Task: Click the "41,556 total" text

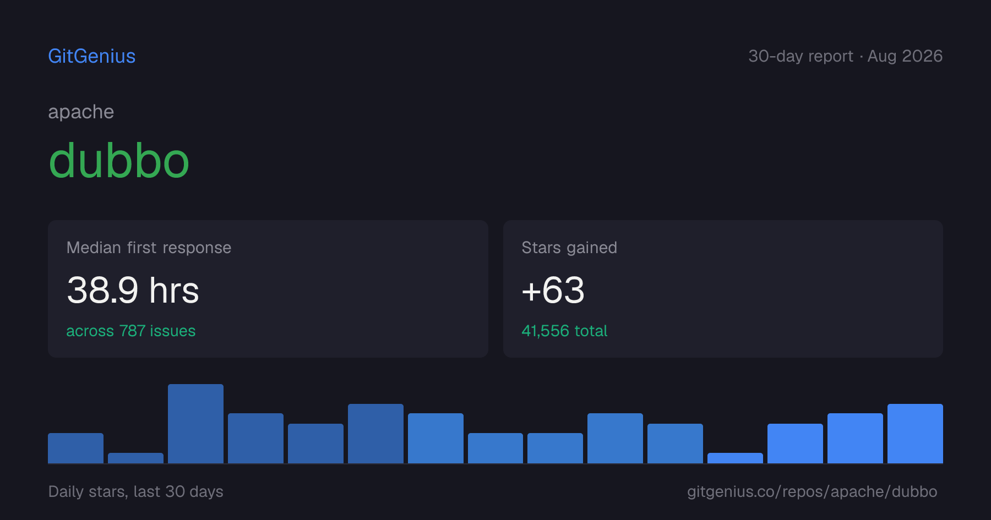Action: tap(564, 331)
